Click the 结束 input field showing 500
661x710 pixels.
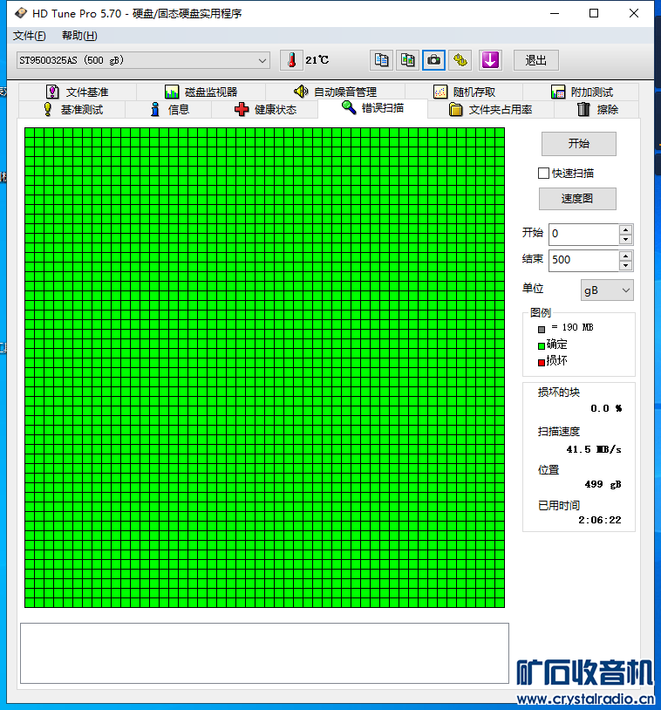[583, 261]
